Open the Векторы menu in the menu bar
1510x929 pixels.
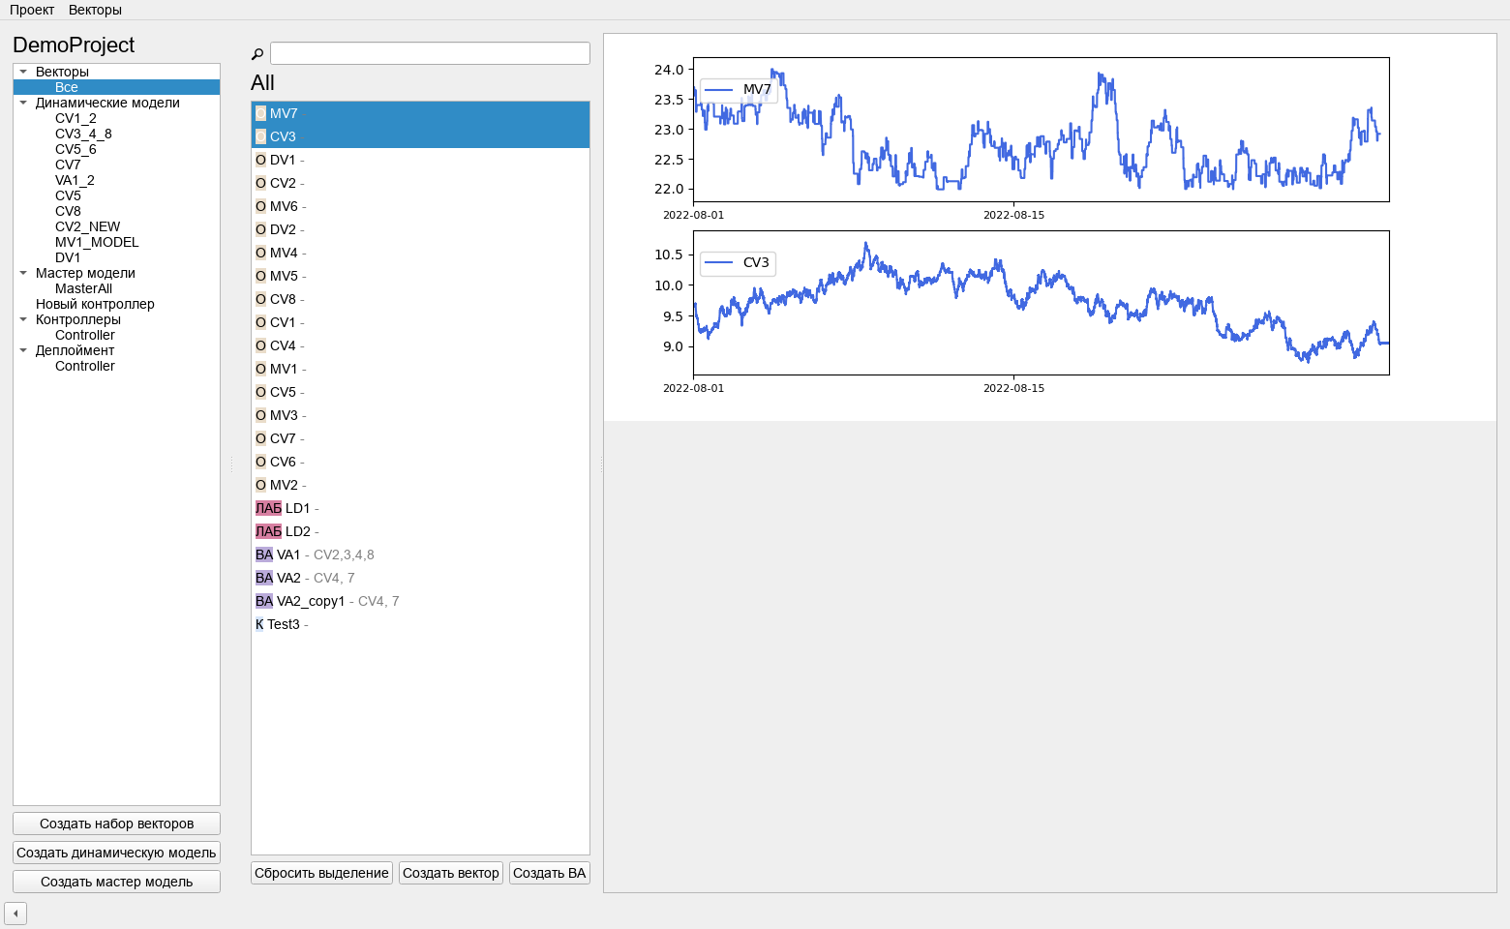coord(95,10)
